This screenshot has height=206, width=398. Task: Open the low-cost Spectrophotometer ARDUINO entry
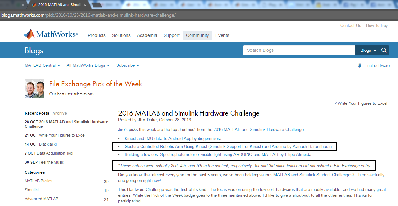[201, 155]
